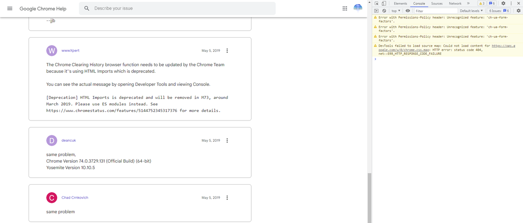Screen dimensions: 523x223
Task: Select the Console tab
Action: coord(419,3)
